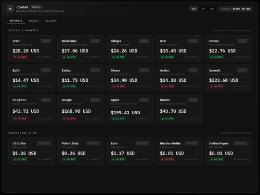Click the Stocks & Markets section heading

point(24,30)
